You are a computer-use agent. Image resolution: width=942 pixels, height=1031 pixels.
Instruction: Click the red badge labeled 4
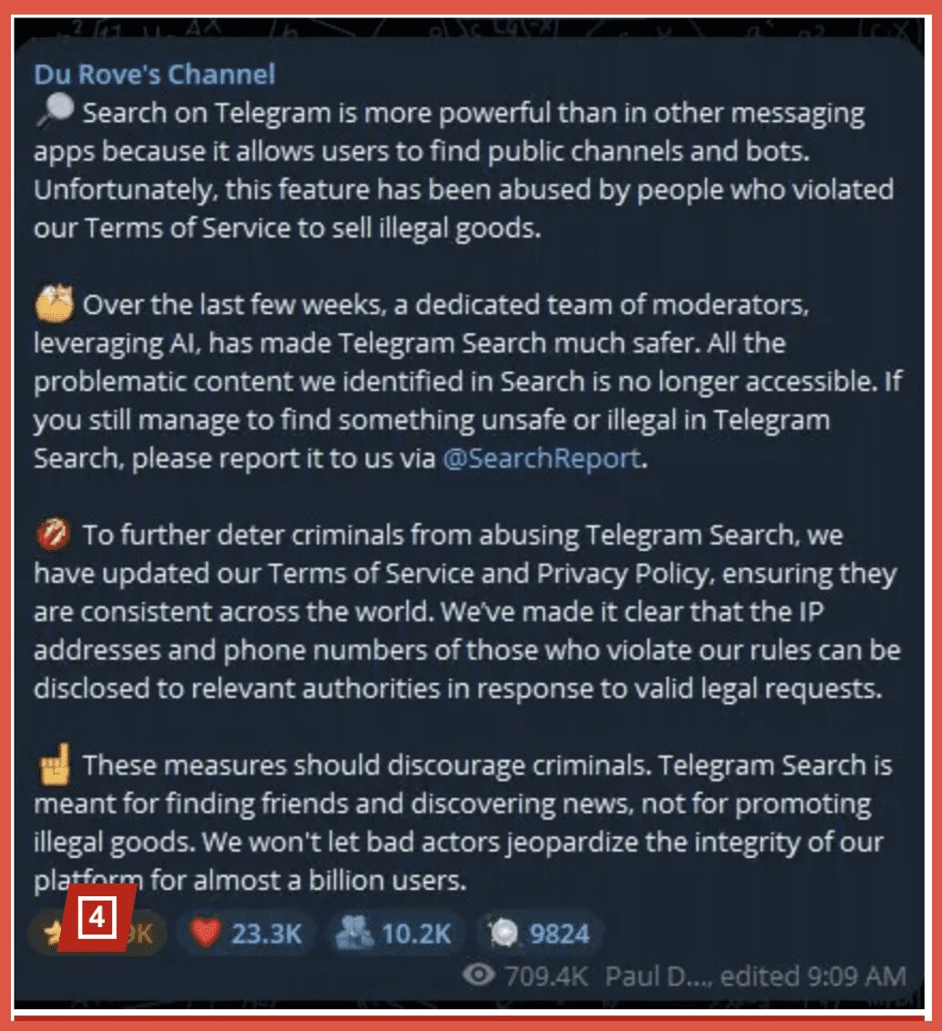97,917
